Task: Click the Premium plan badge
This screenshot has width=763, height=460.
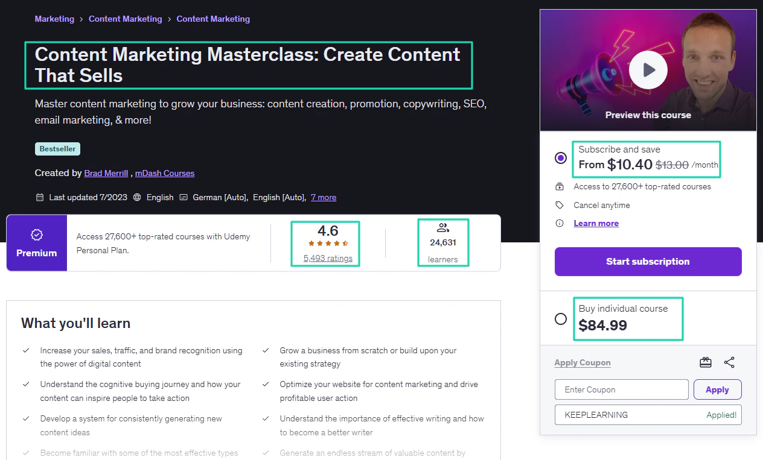Action: pos(36,243)
